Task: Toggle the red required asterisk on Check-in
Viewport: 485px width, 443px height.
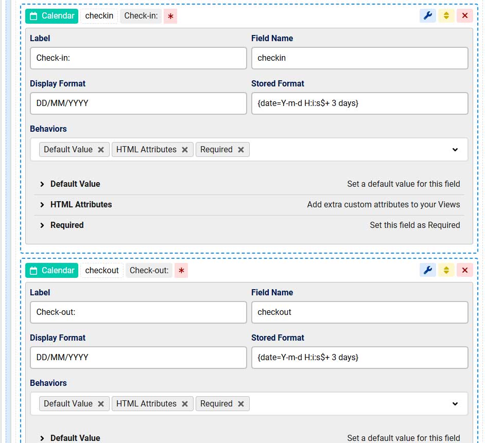Action: coord(170,16)
